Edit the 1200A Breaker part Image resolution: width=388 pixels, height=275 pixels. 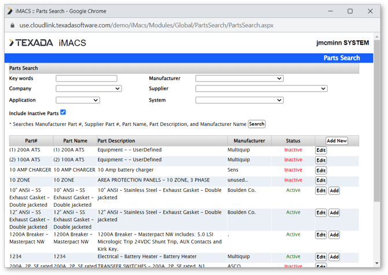coord(321,235)
